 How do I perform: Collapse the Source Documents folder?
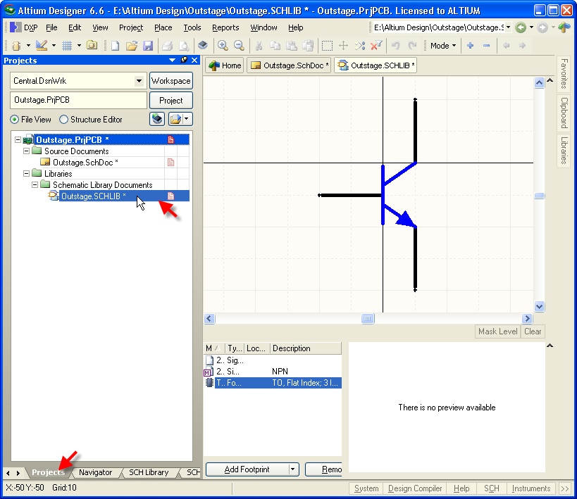point(27,151)
